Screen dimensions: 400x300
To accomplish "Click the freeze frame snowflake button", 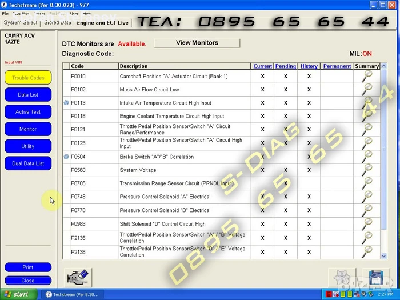I will point(342,277).
